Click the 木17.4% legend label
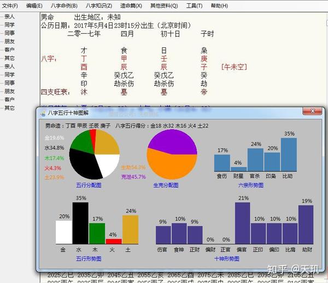Screen dimensions: 328x283 click(54, 158)
